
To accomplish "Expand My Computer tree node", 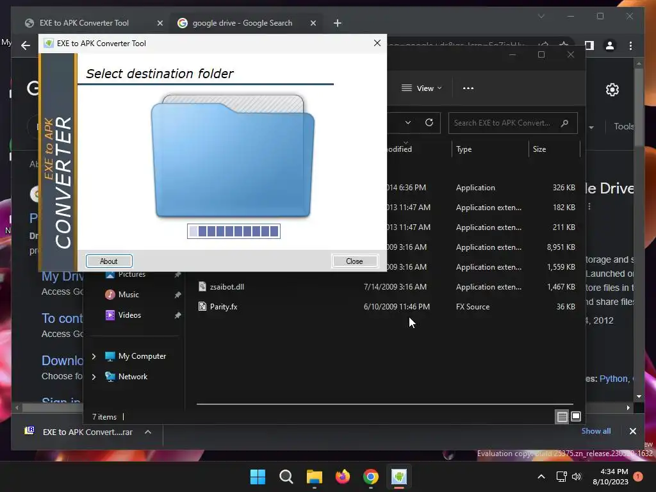I will (94, 356).
